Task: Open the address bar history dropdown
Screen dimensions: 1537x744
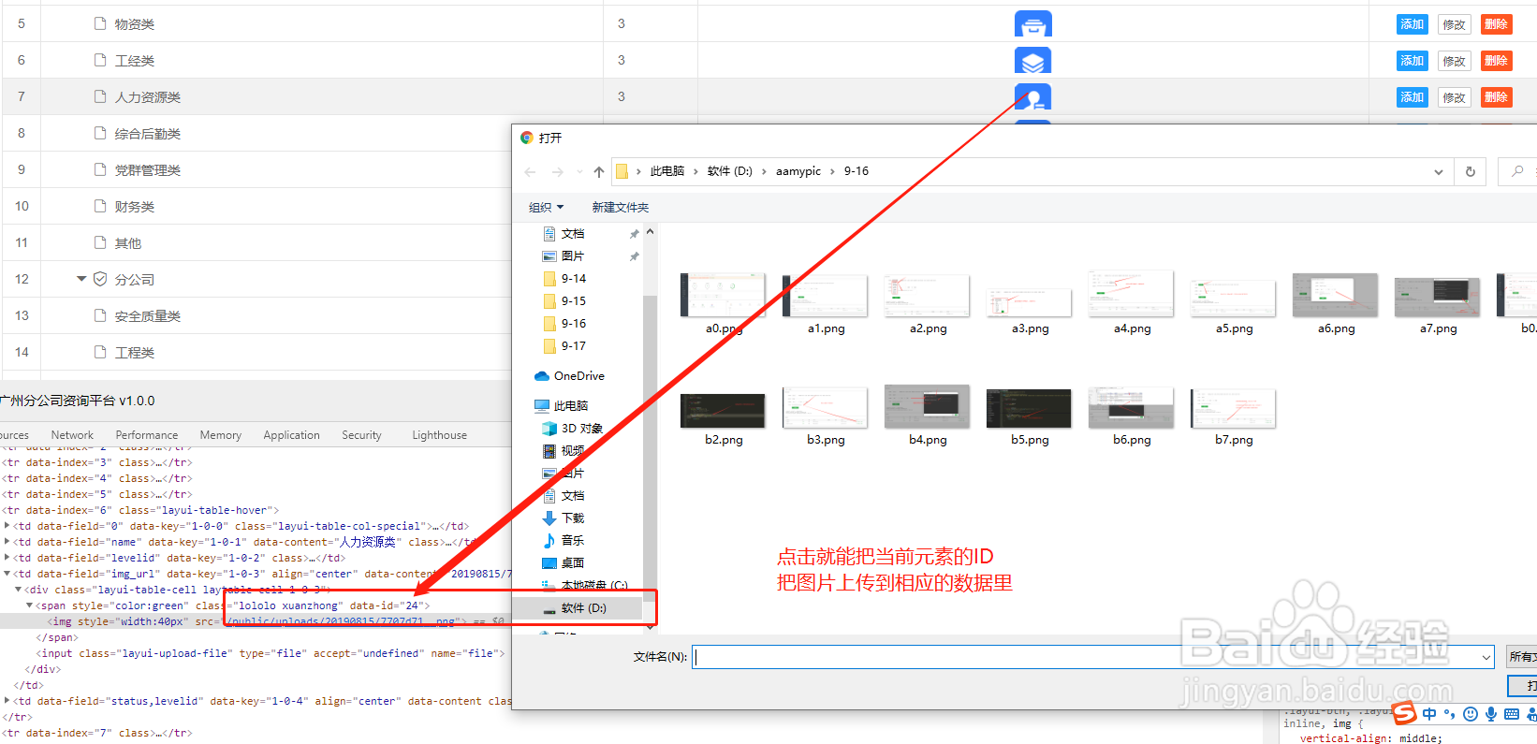Action: 1438,172
